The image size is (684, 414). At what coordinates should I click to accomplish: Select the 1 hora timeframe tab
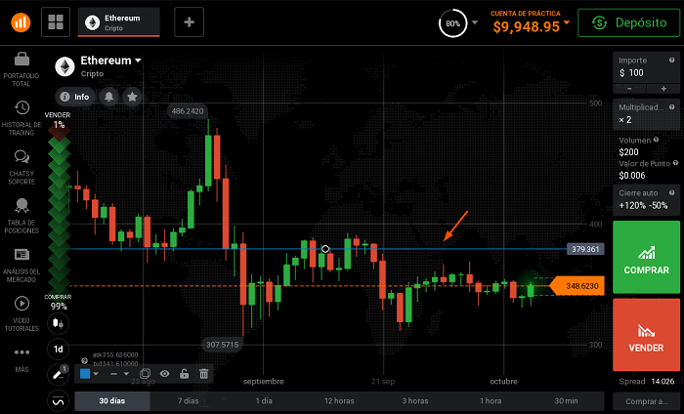click(491, 401)
